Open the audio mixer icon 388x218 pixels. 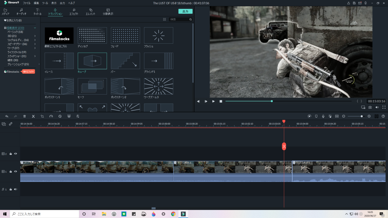pyautogui.click(x=330, y=116)
